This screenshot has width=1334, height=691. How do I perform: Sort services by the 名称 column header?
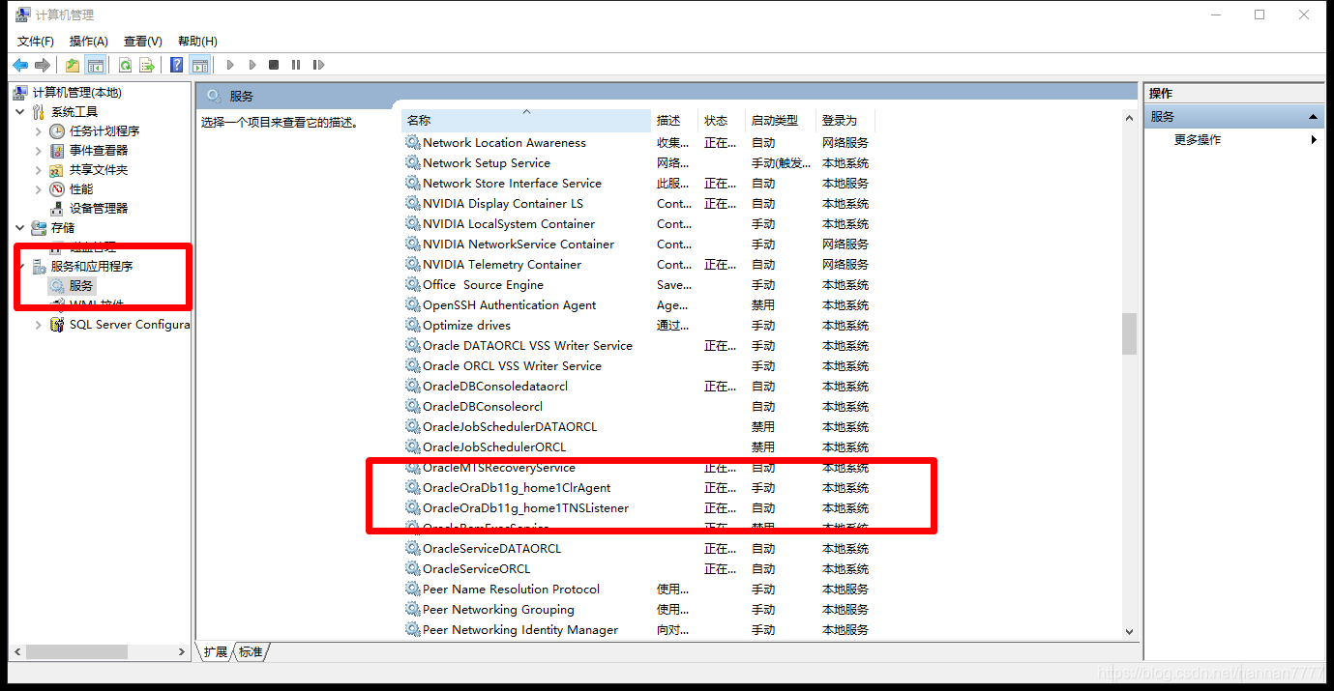tap(526, 120)
